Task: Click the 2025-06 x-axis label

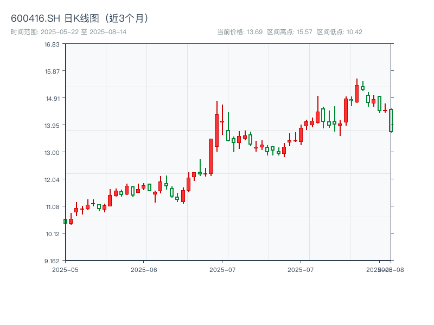Action: click(144, 270)
